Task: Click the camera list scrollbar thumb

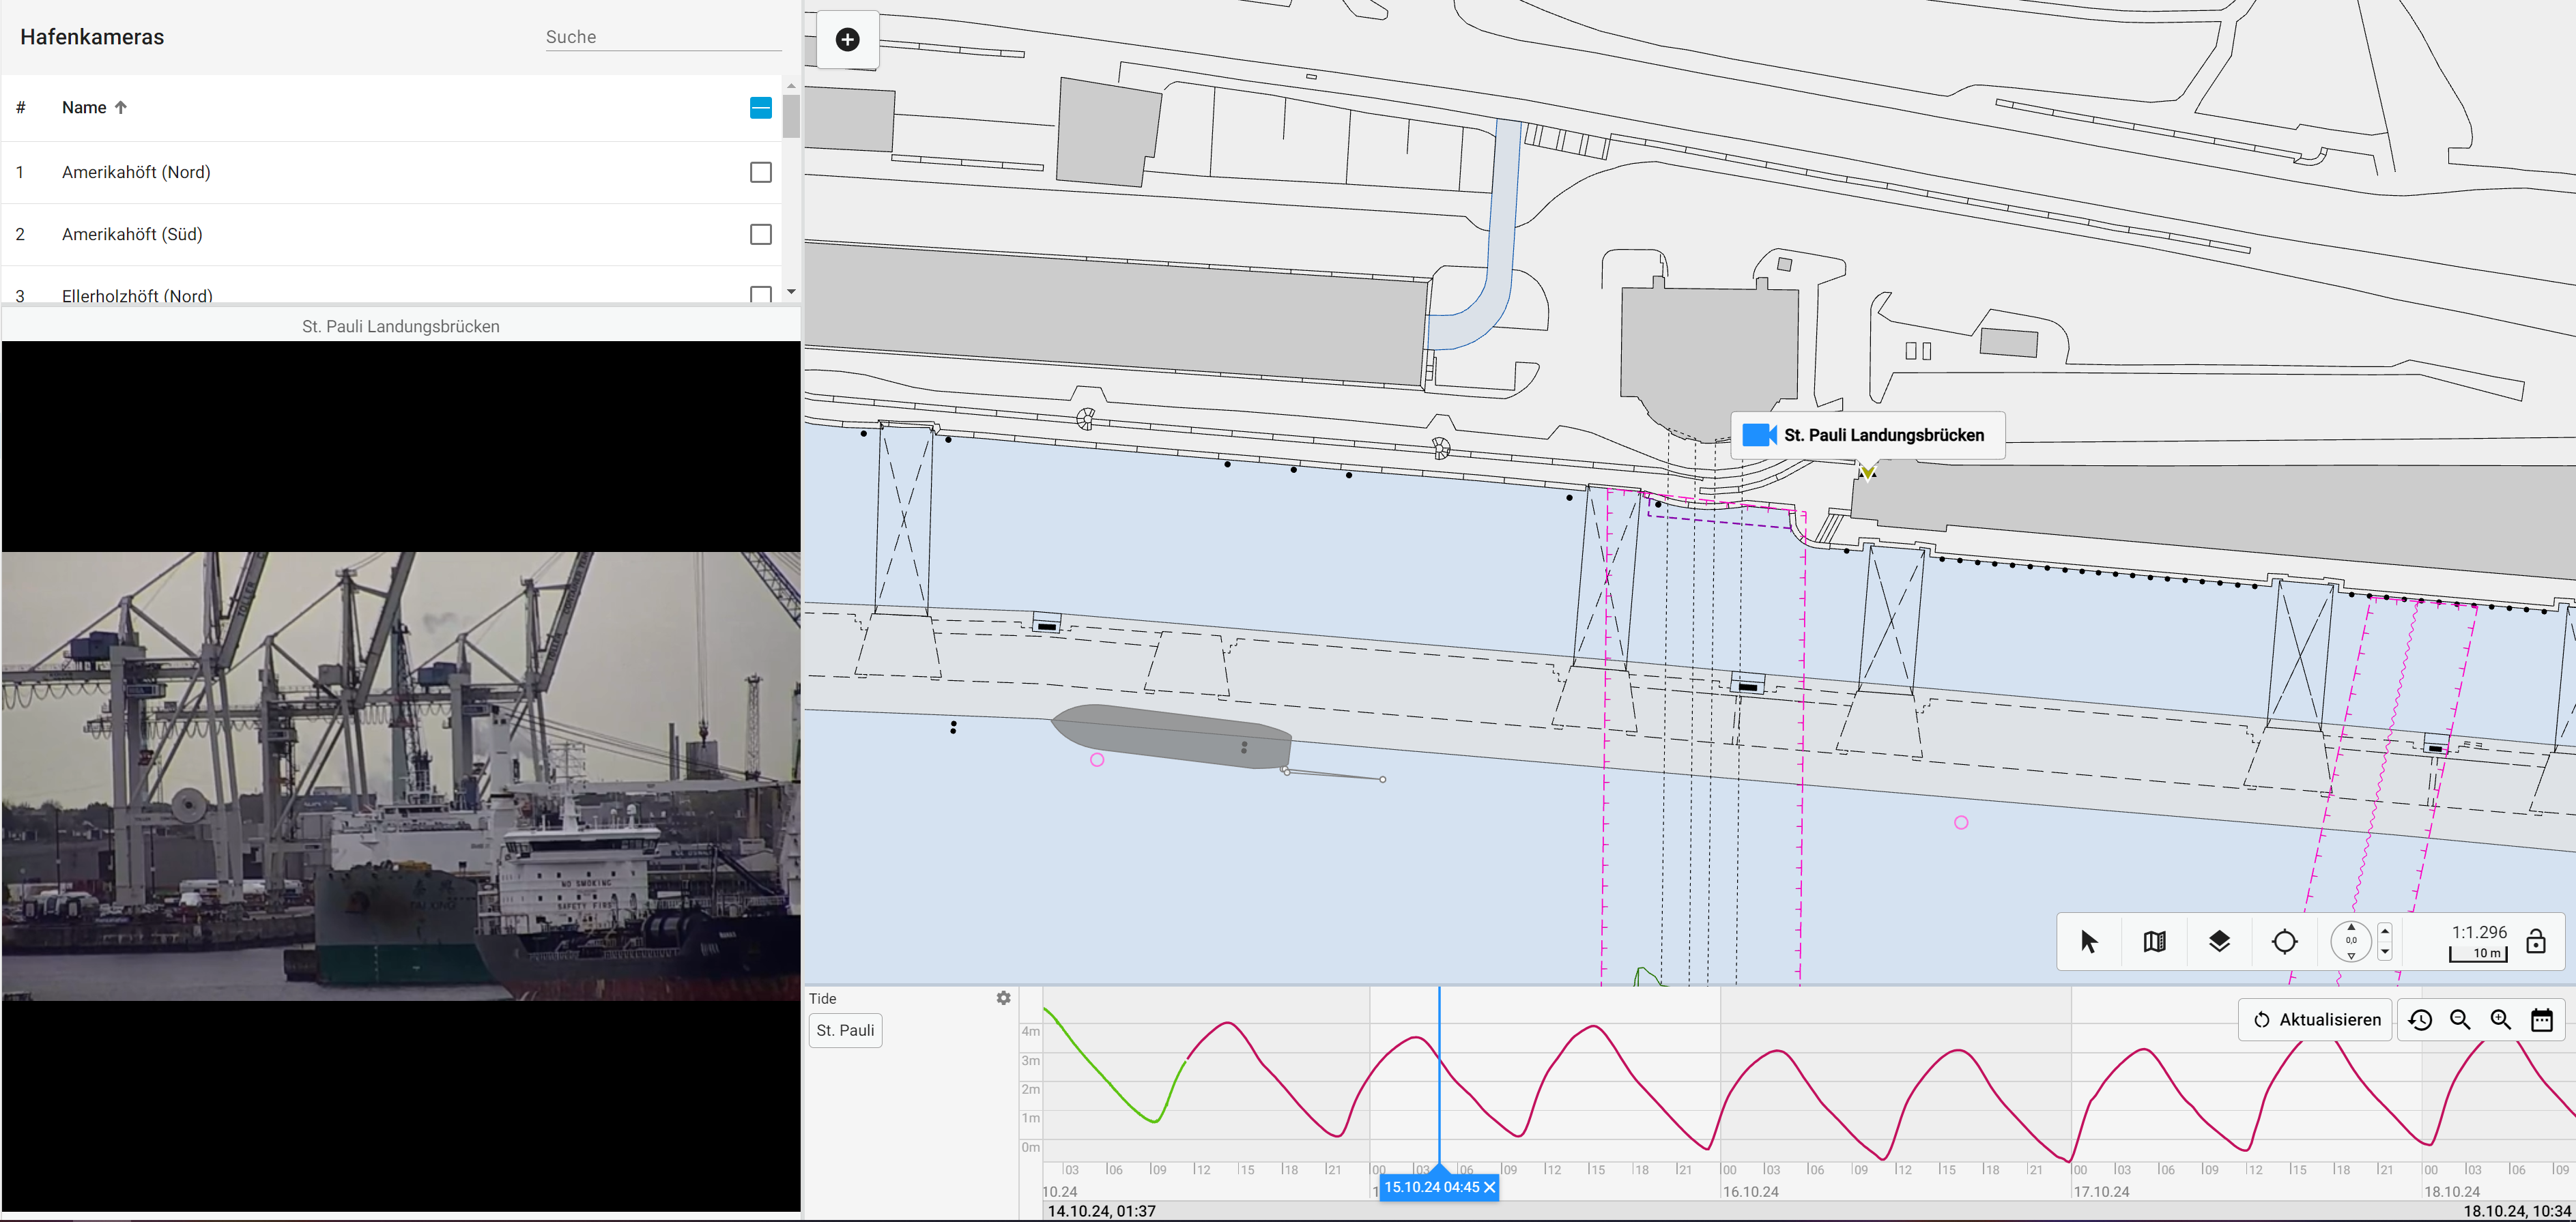Action: 791,116
